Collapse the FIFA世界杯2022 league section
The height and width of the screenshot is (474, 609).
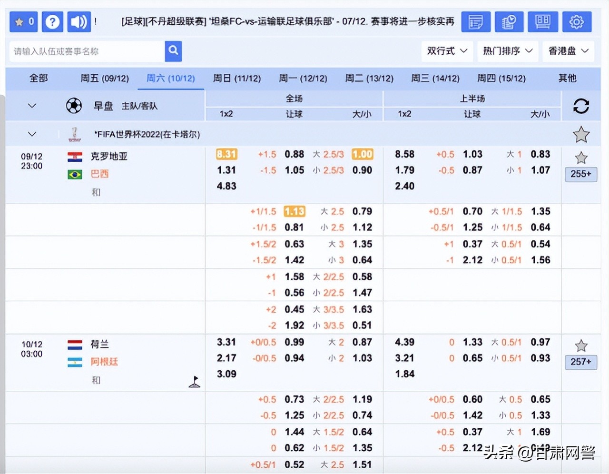tap(31, 134)
